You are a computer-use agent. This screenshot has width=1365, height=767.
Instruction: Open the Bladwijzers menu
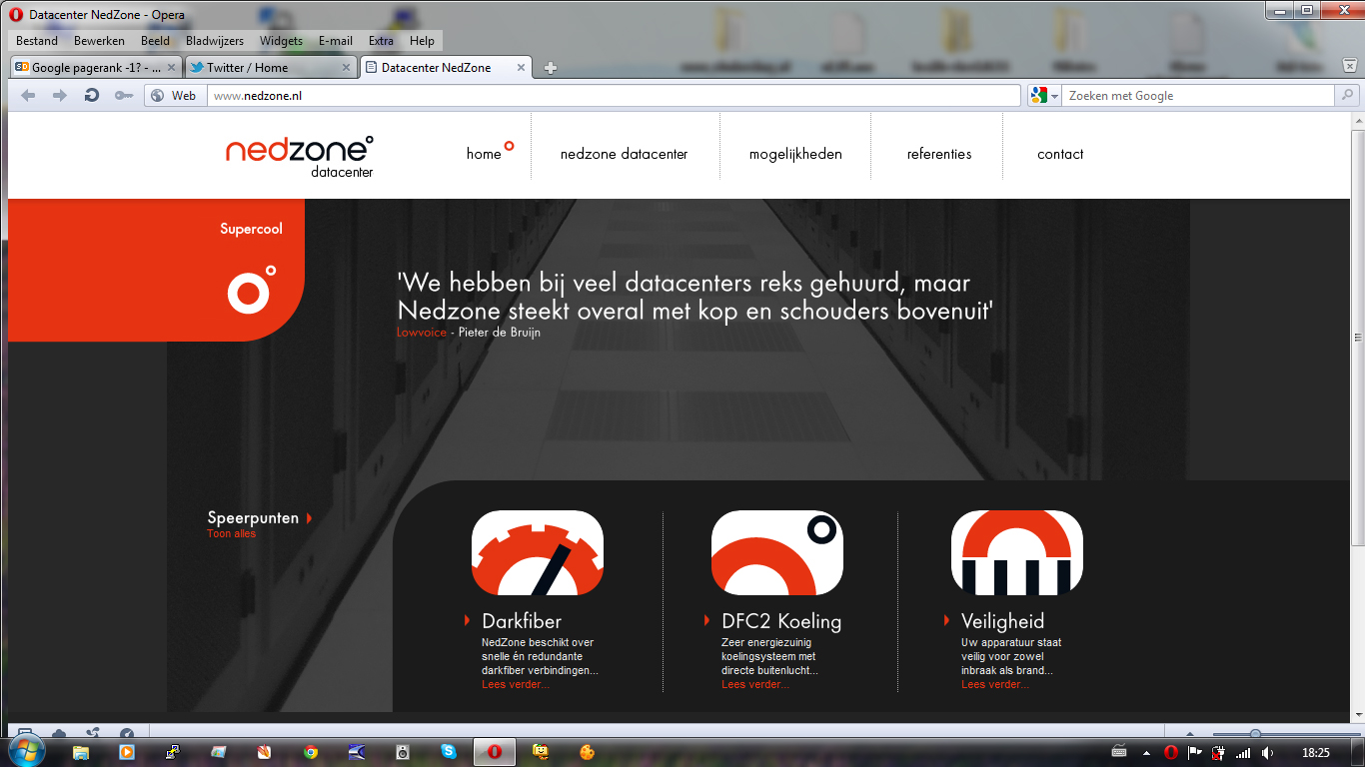pos(214,41)
